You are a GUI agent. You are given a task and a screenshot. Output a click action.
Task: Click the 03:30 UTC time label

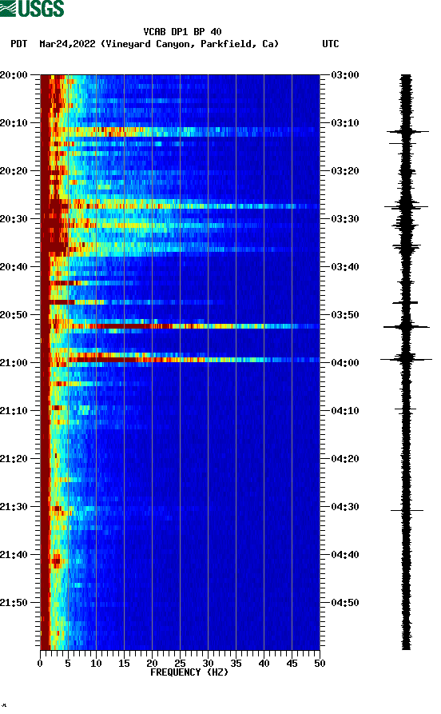pos(345,218)
